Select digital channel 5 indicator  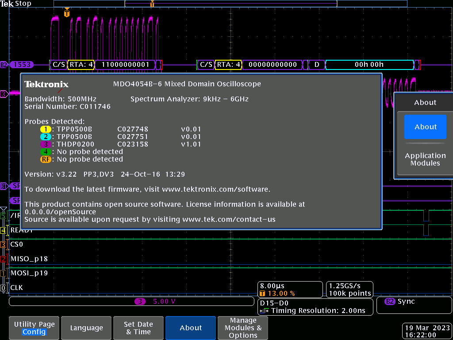[x=3, y=216]
